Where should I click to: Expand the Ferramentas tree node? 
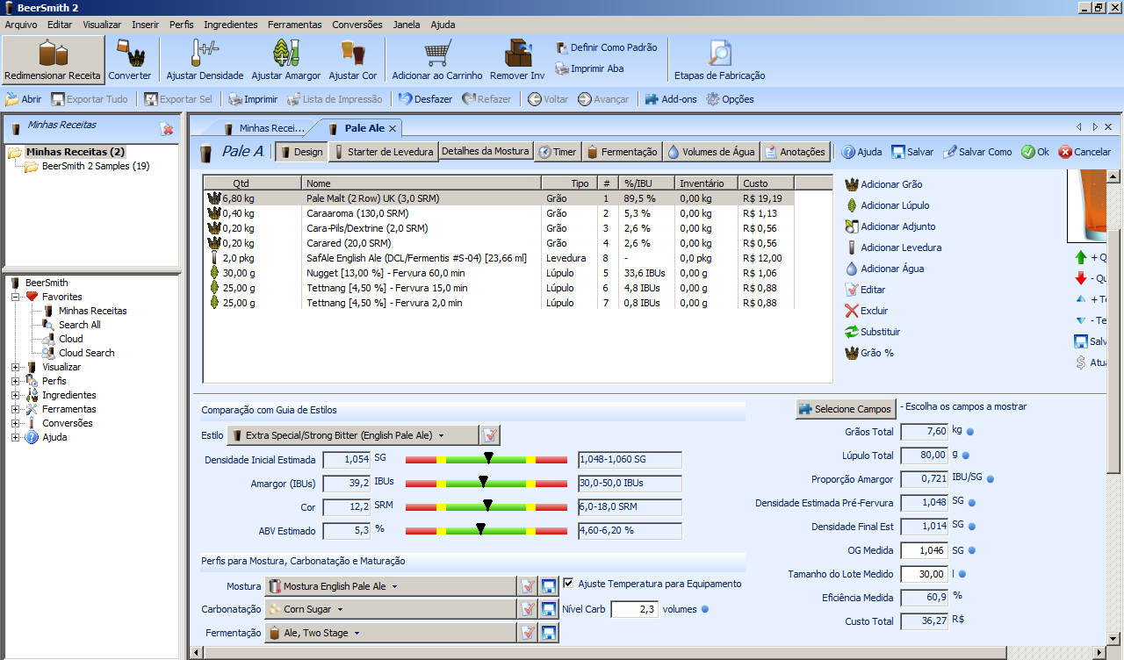(x=16, y=409)
